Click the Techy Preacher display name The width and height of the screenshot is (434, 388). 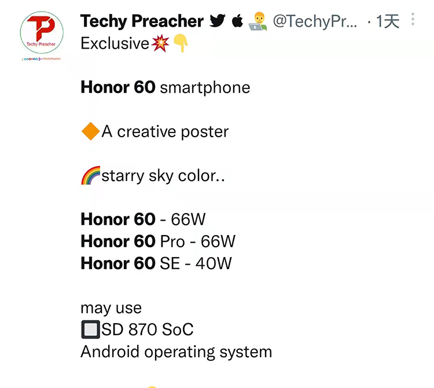point(142,21)
